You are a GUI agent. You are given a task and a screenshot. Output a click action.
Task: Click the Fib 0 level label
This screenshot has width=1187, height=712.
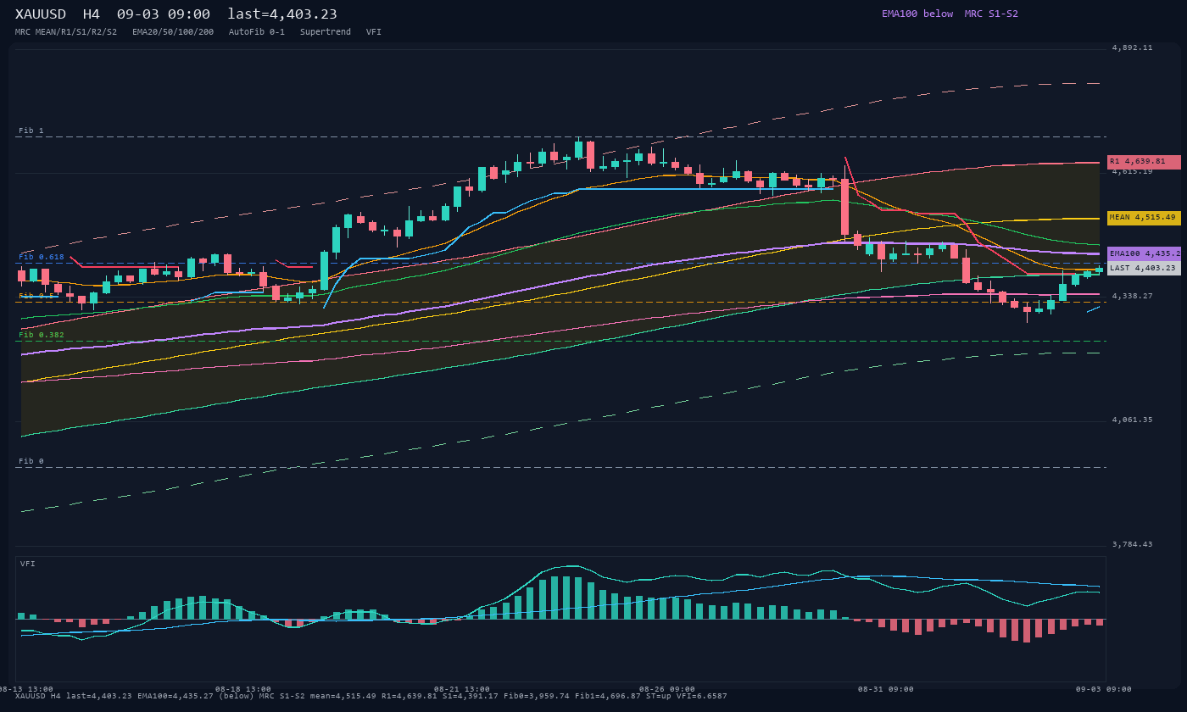31,461
